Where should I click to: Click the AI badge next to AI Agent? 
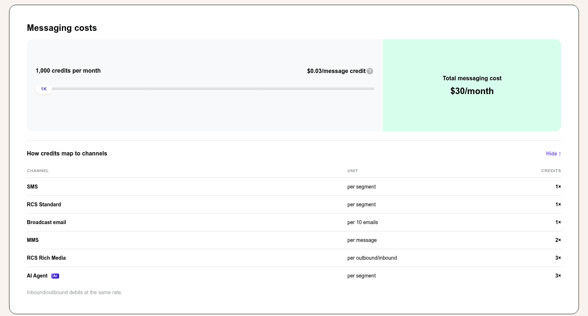[x=55, y=276]
